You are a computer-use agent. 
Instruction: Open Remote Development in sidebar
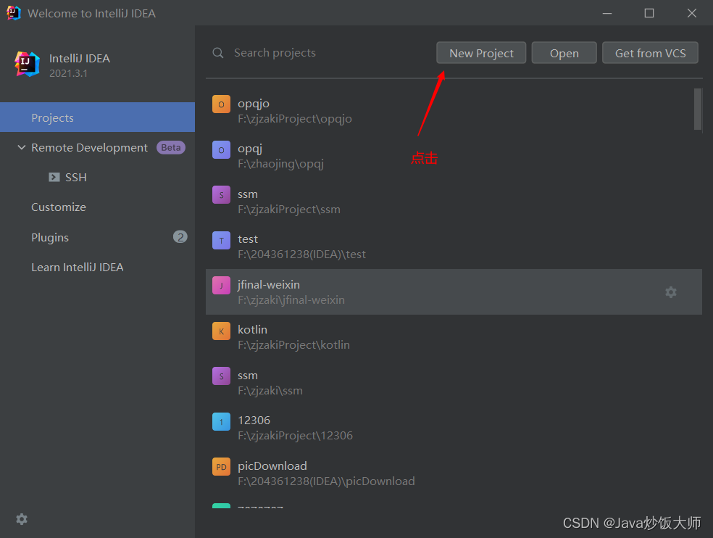[90, 147]
